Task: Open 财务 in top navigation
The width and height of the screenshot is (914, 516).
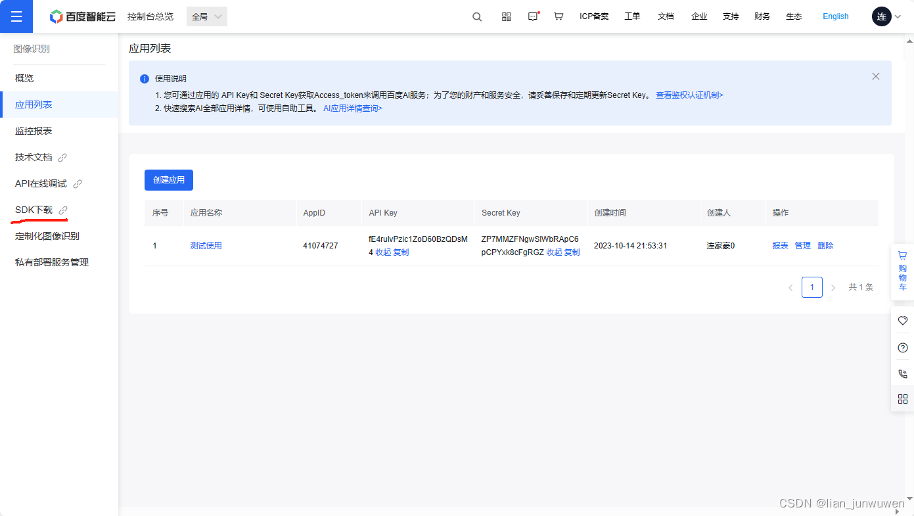Action: [762, 16]
